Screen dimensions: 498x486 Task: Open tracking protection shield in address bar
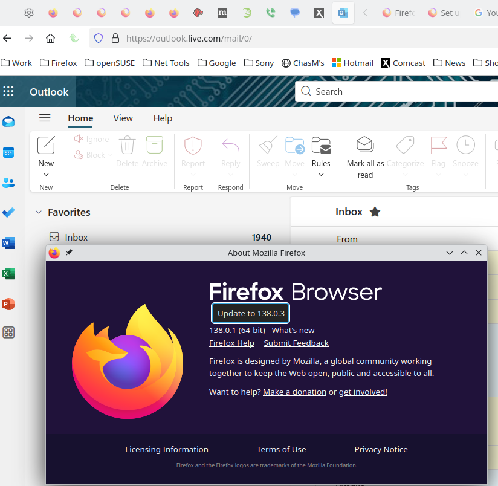[99, 39]
